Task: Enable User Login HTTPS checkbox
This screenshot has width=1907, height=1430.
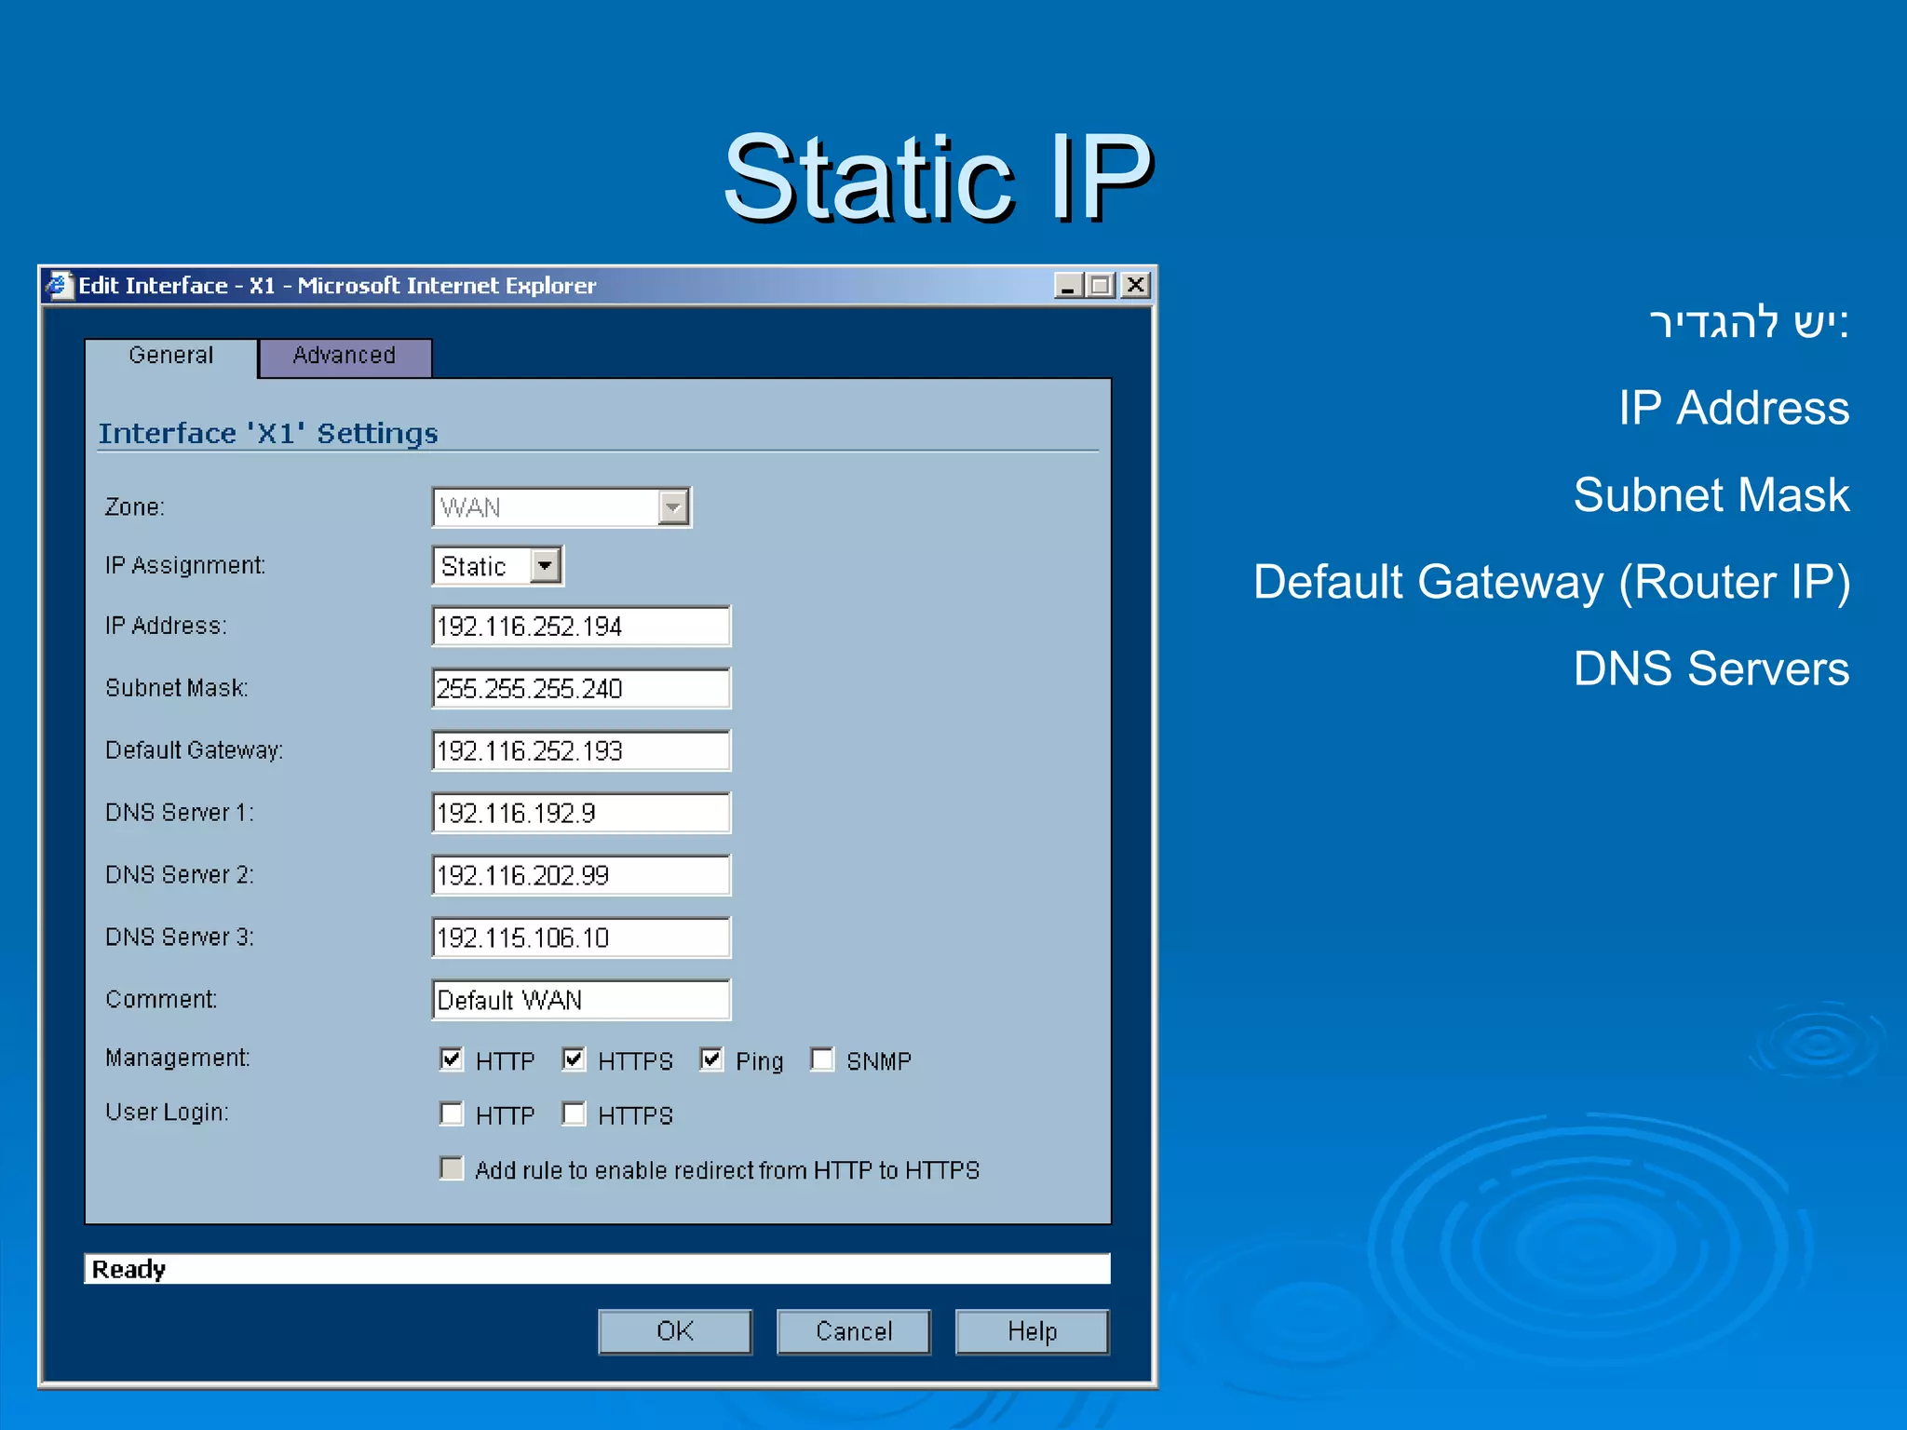Action: point(574,1113)
